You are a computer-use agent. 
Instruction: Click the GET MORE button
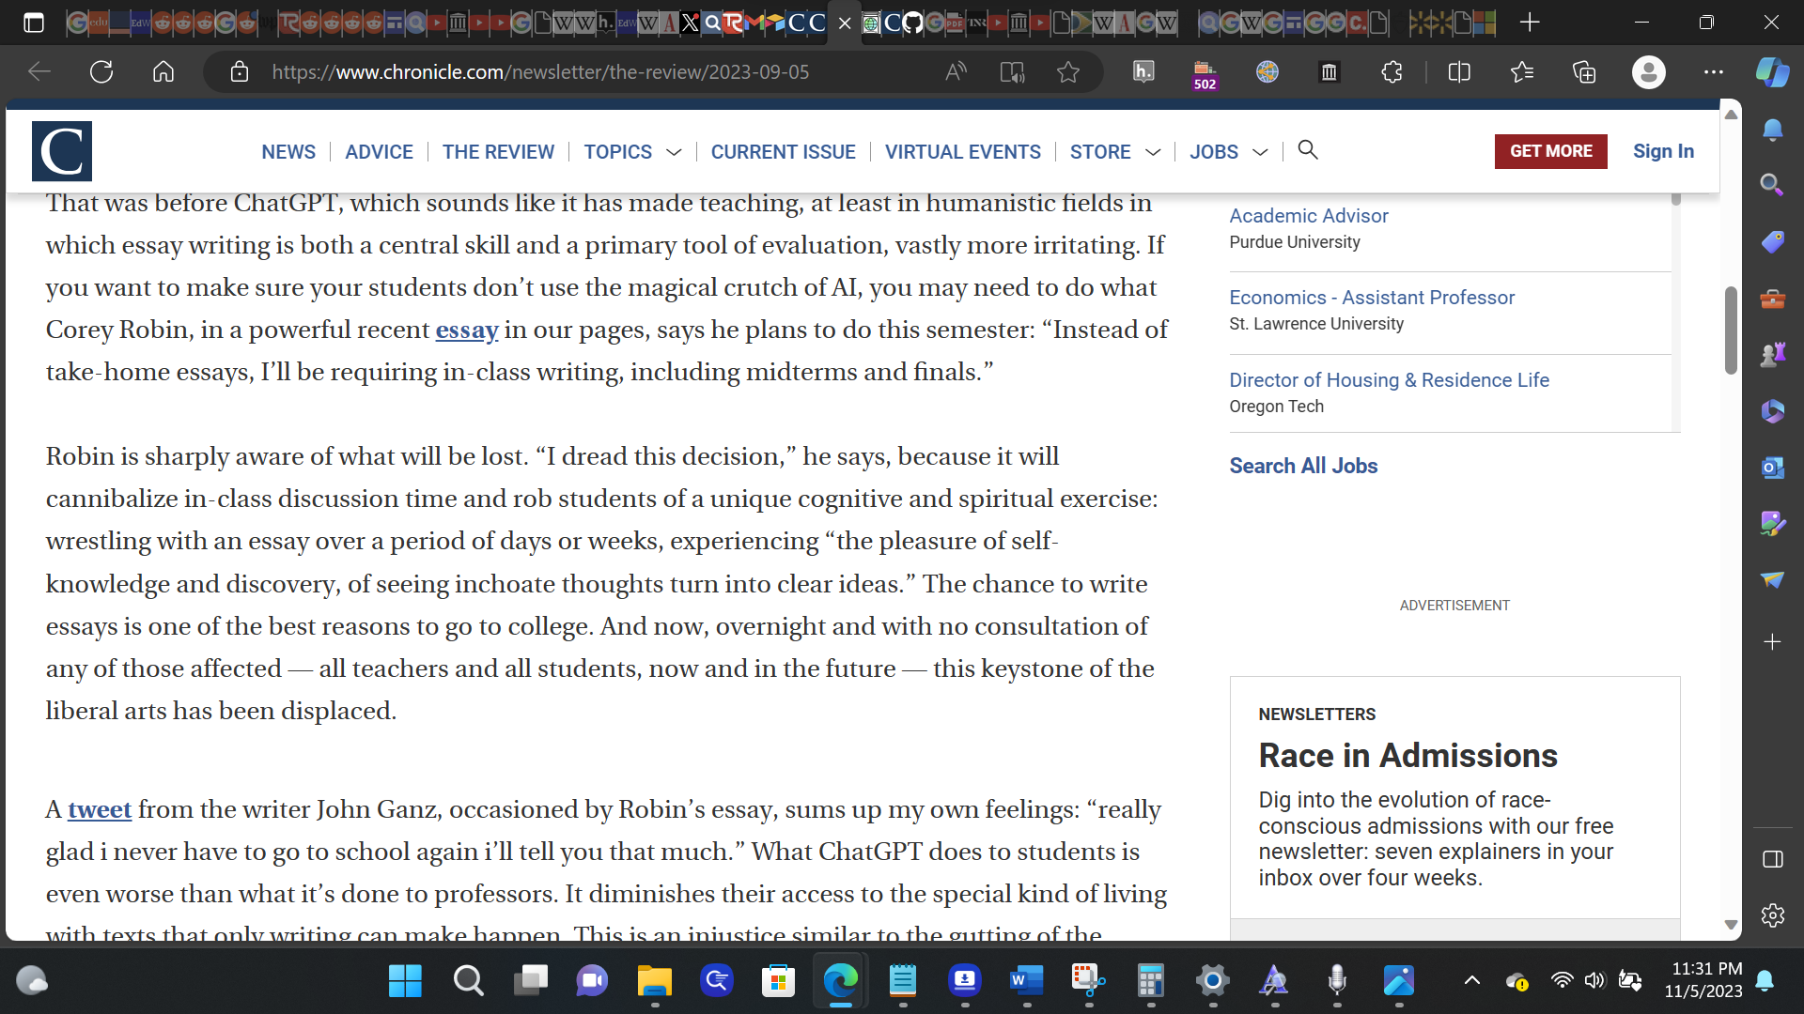click(x=1550, y=151)
